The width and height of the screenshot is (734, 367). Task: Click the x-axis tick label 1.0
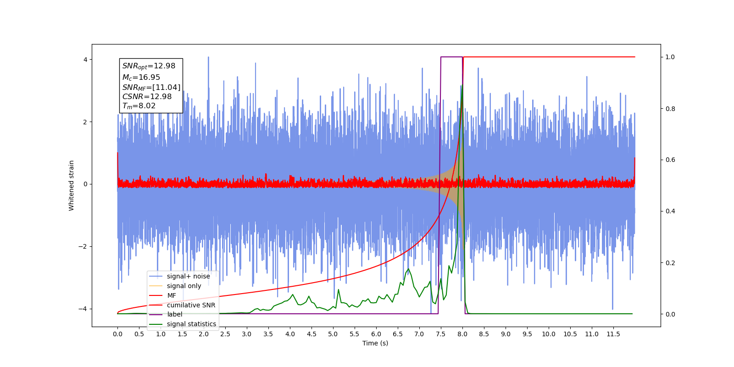(x=161, y=334)
